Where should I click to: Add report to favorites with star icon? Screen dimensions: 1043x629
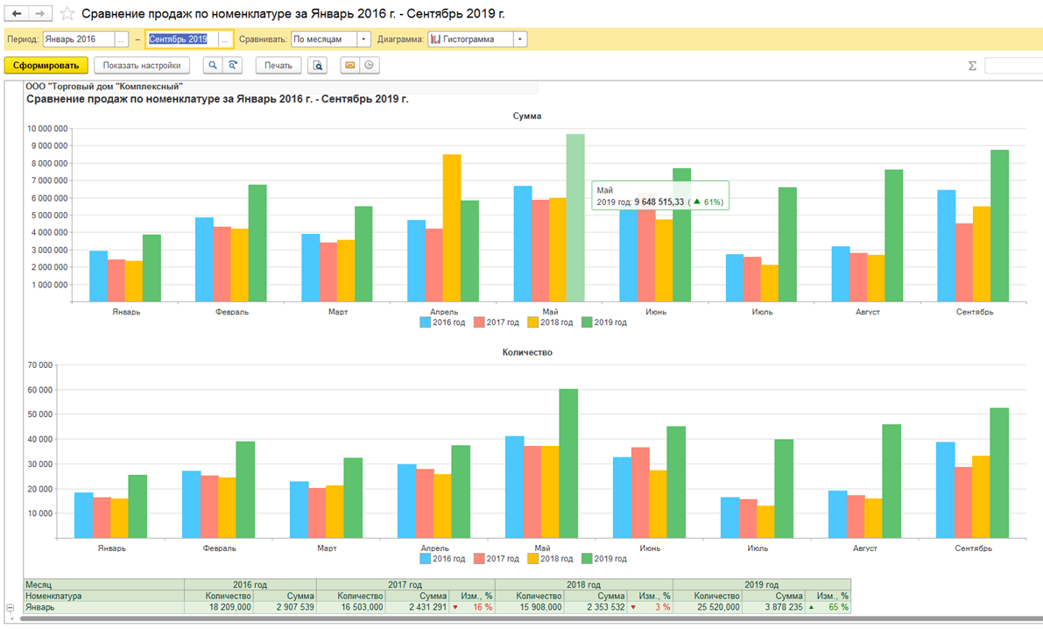tap(67, 14)
